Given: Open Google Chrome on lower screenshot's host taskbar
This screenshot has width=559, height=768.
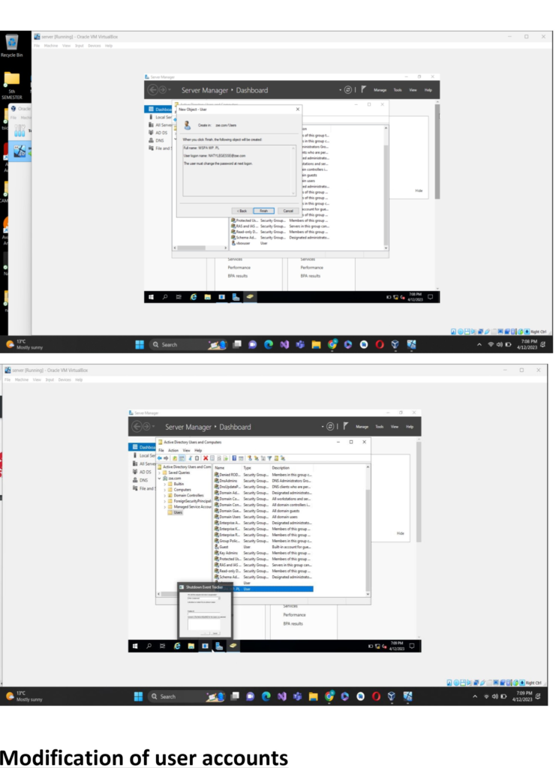Looking at the screenshot, I should tap(329, 697).
